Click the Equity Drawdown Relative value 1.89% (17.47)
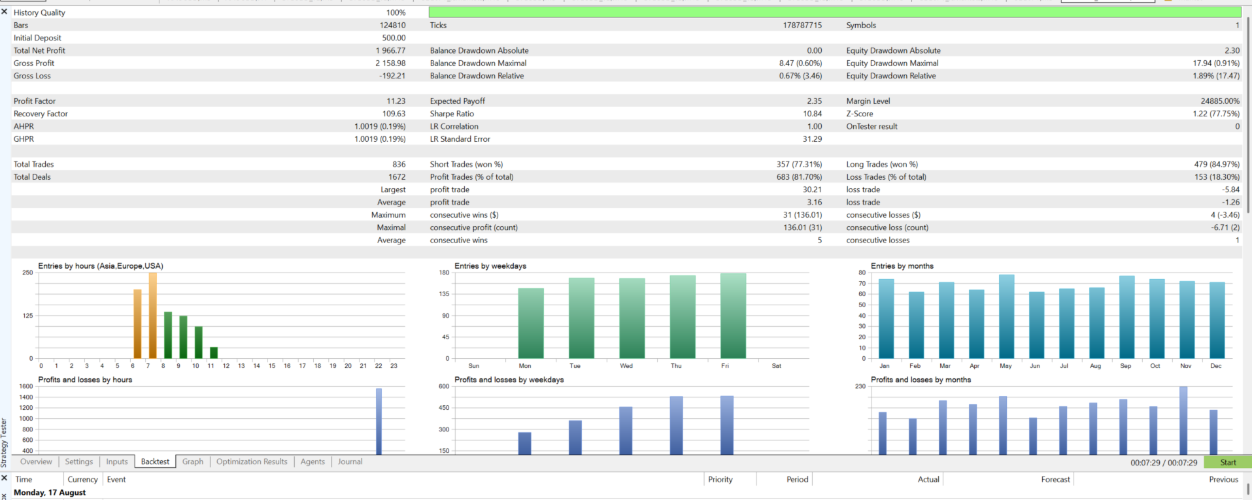The image size is (1252, 500). click(x=1216, y=76)
